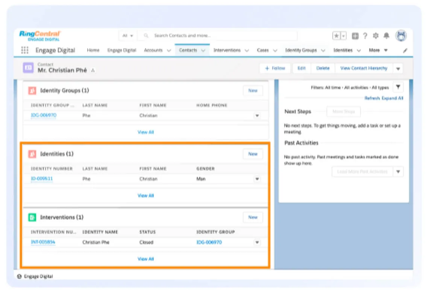
Task: Open search scope All dropdown
Action: coord(128,36)
